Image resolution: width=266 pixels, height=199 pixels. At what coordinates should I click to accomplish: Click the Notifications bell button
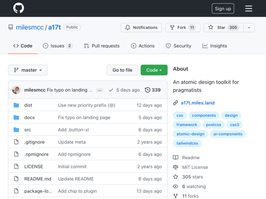[x=141, y=27]
